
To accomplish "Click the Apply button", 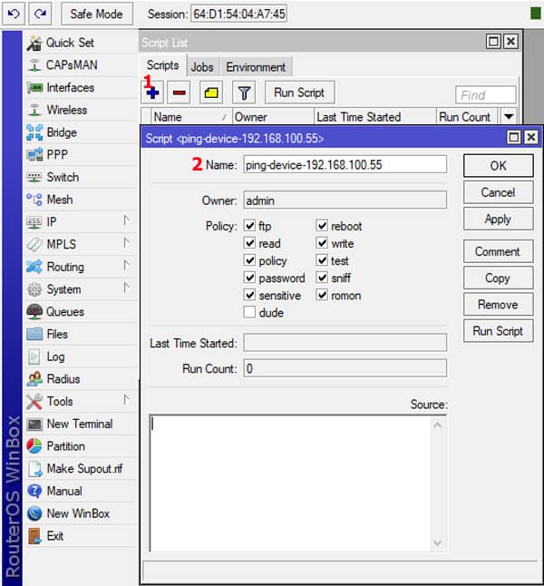I will tap(497, 219).
